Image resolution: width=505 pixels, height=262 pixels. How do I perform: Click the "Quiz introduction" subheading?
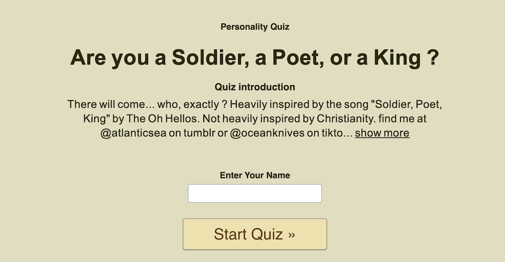255,87
